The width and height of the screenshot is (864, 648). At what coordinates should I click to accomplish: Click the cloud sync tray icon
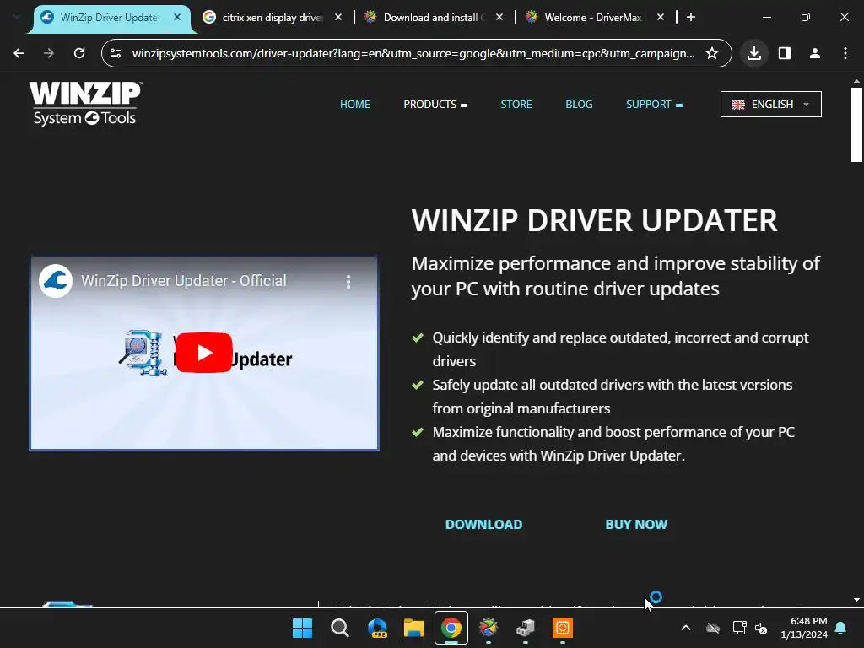point(713,628)
